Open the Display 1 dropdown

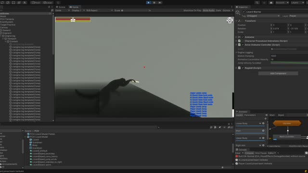tap(78, 11)
